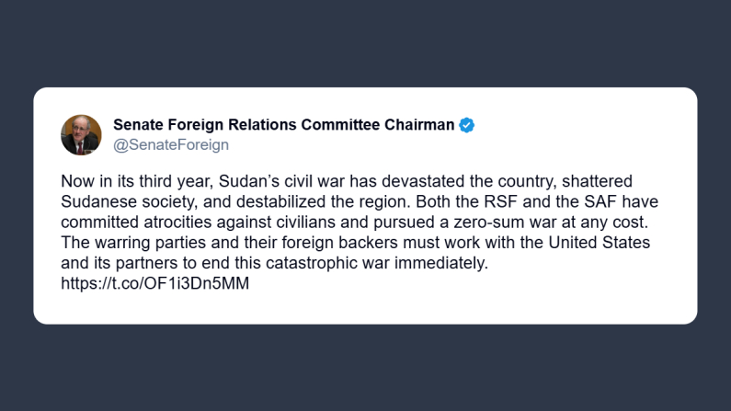This screenshot has width=731, height=411.
Task: Click the word "Sudanese" starting the second line
Action: [95, 202]
